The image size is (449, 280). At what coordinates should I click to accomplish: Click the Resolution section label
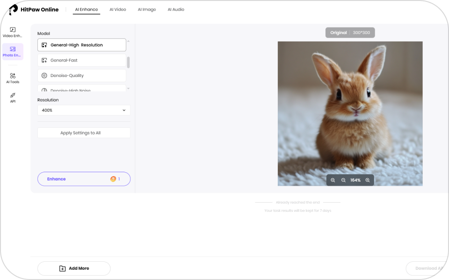tap(48, 100)
